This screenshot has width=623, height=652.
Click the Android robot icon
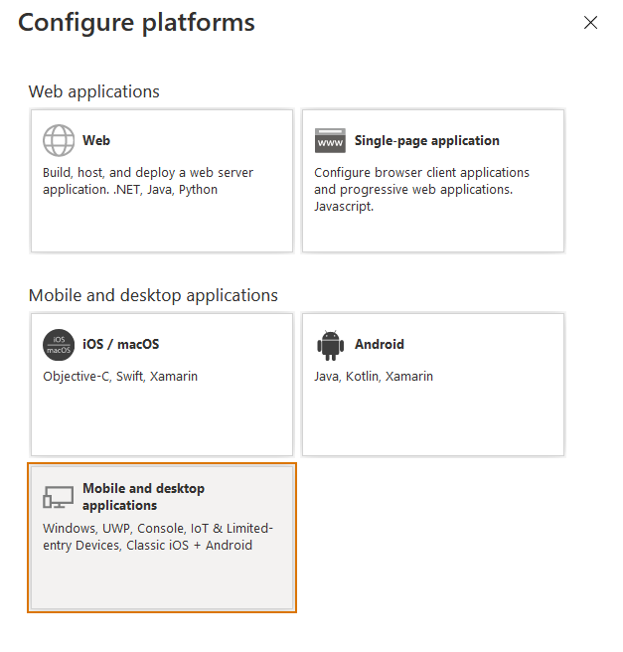click(330, 345)
